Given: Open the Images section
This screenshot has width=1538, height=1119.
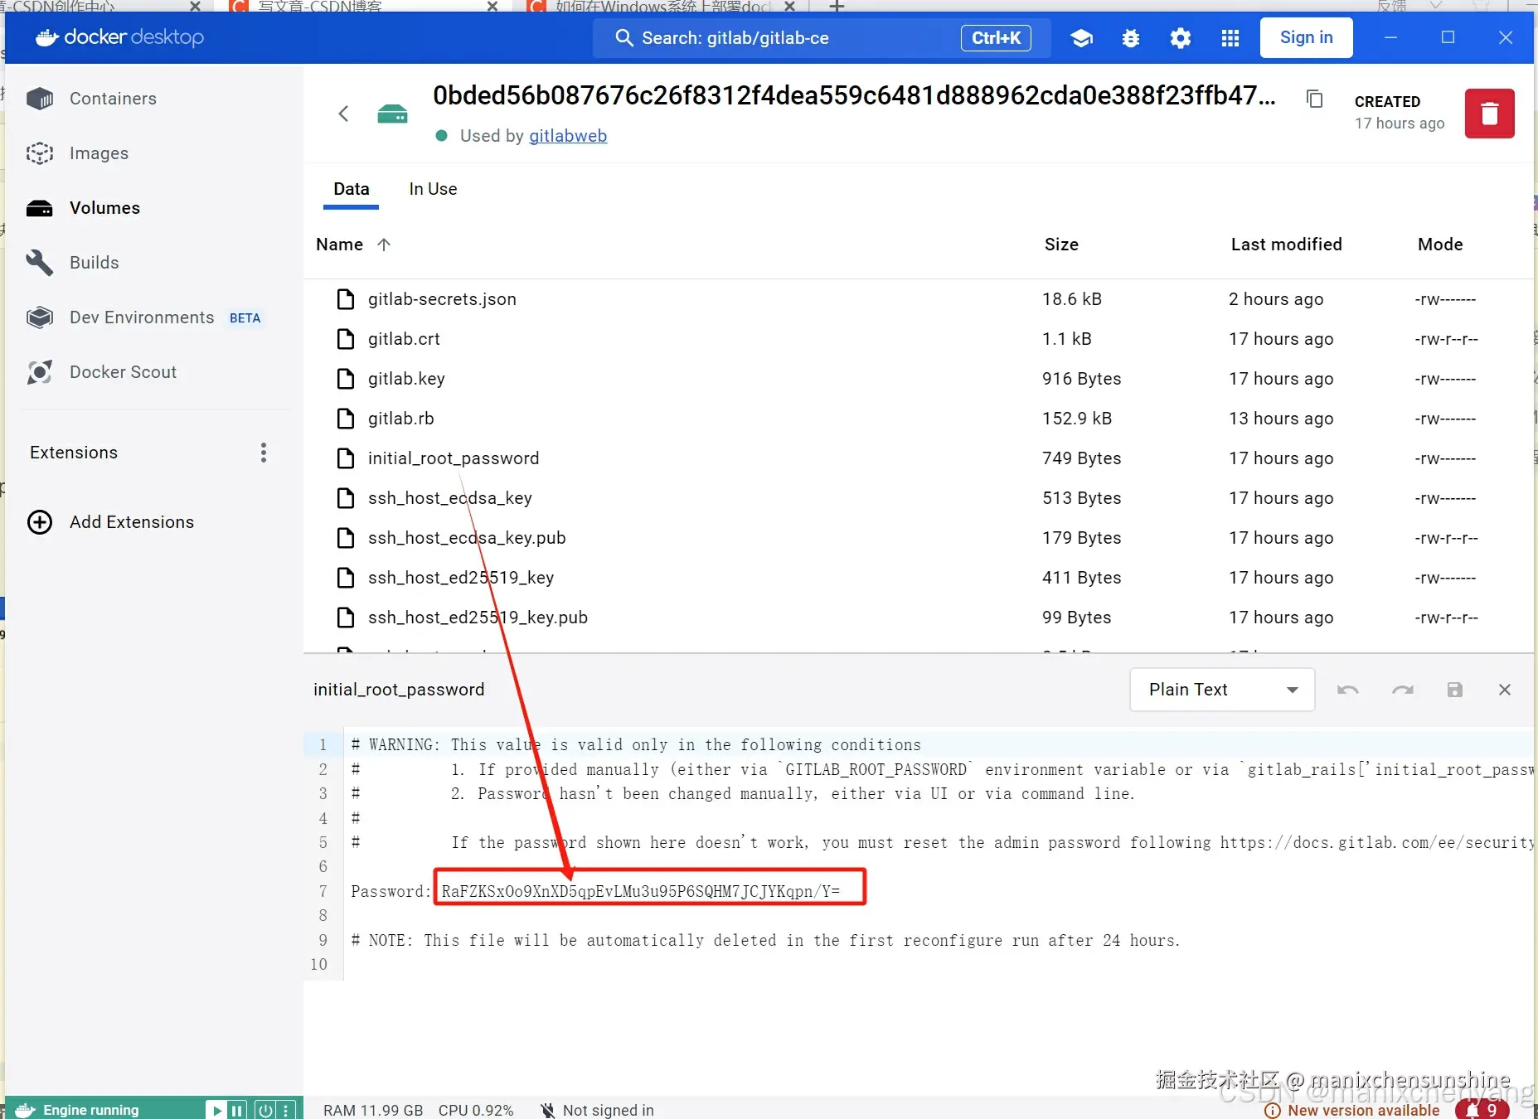Looking at the screenshot, I should point(99,153).
